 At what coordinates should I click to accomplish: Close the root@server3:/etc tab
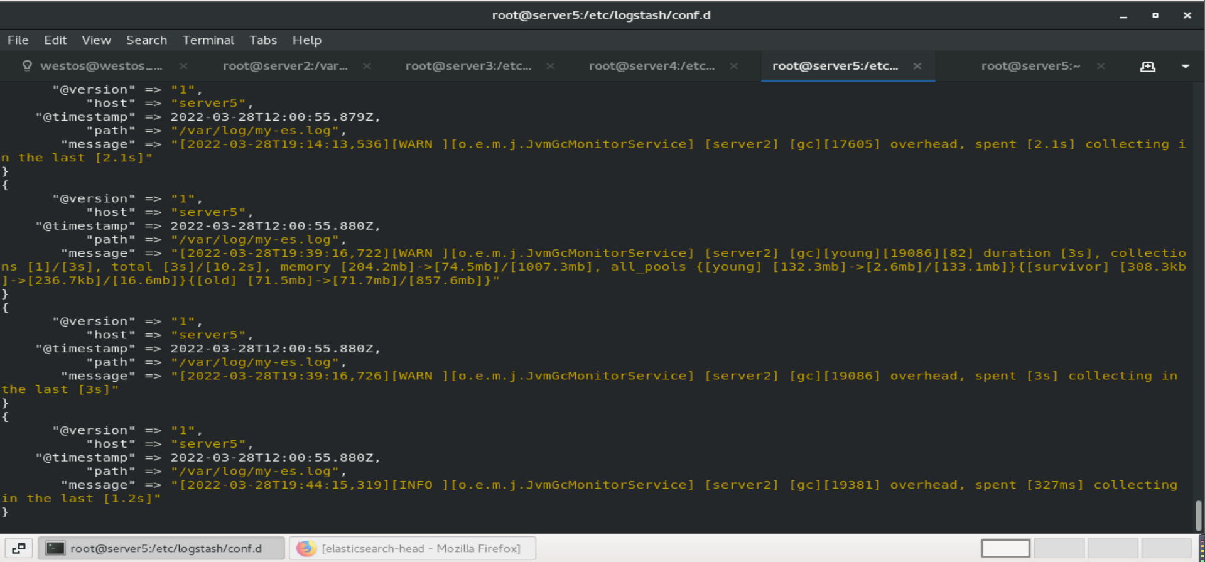(550, 66)
